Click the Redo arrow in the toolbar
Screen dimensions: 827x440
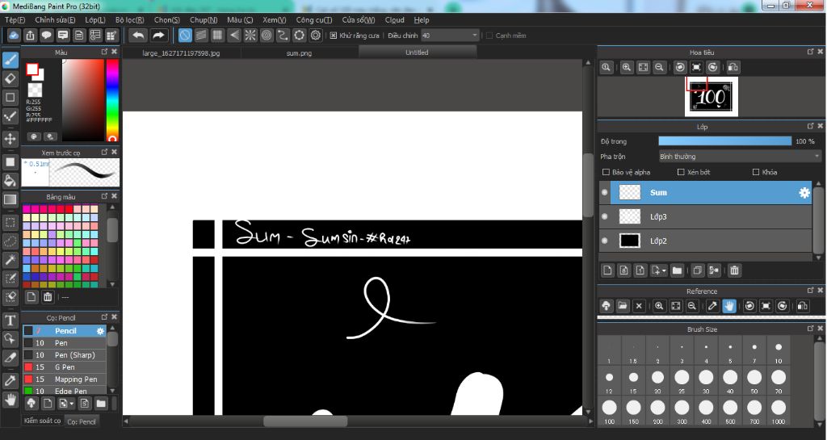[158, 36]
